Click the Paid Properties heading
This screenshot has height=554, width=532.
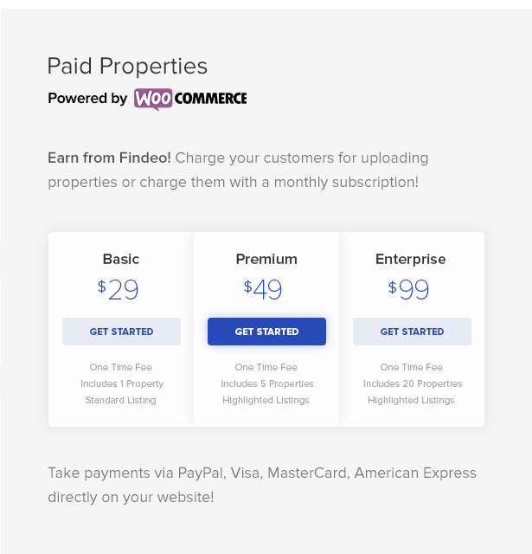(127, 66)
